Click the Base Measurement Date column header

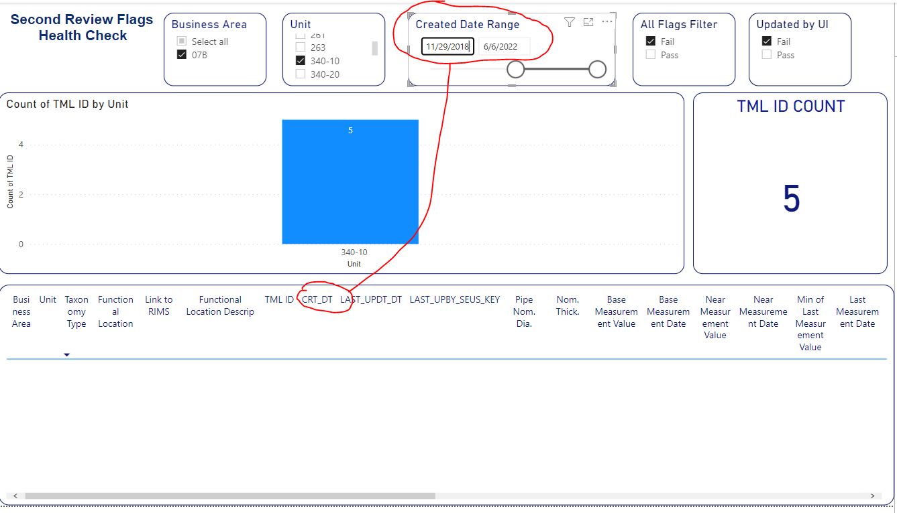coord(668,311)
